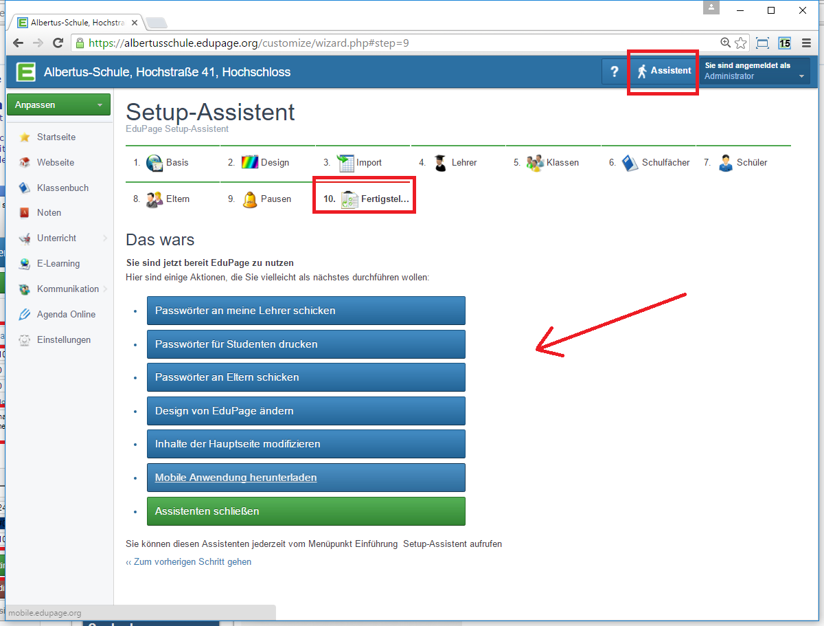Image resolution: width=824 pixels, height=626 pixels.
Task: Click Inhalte der Hauptseite modifizieren
Action: [306, 444]
